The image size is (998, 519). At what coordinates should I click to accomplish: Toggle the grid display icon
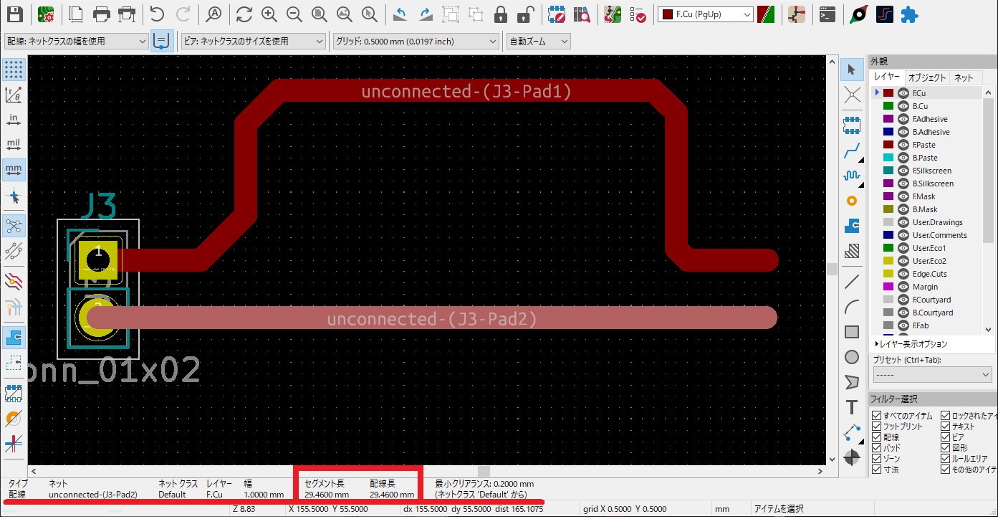[14, 70]
